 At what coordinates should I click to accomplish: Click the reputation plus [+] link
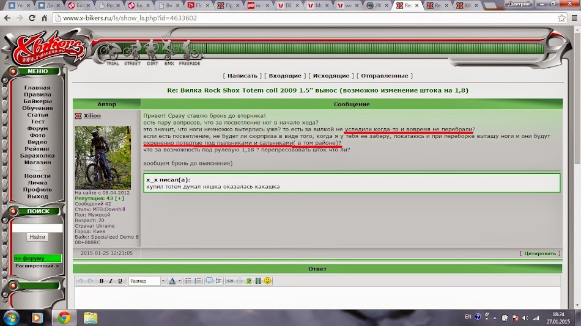point(119,198)
